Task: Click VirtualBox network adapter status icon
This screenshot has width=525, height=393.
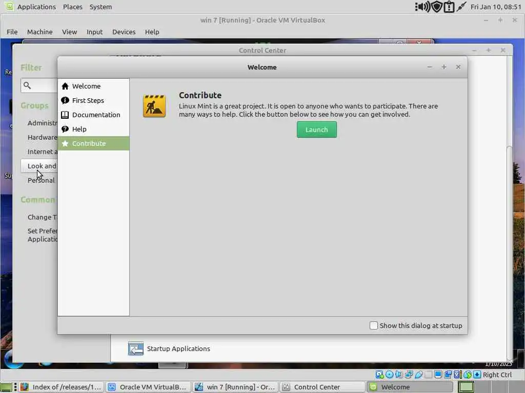Action: click(x=409, y=375)
